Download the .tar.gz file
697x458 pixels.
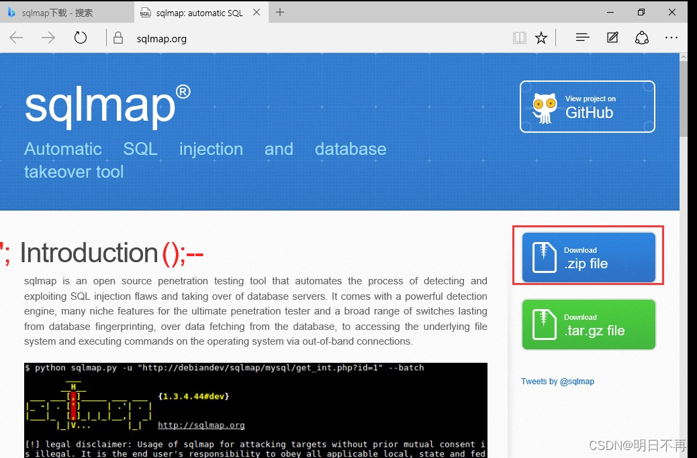point(588,325)
